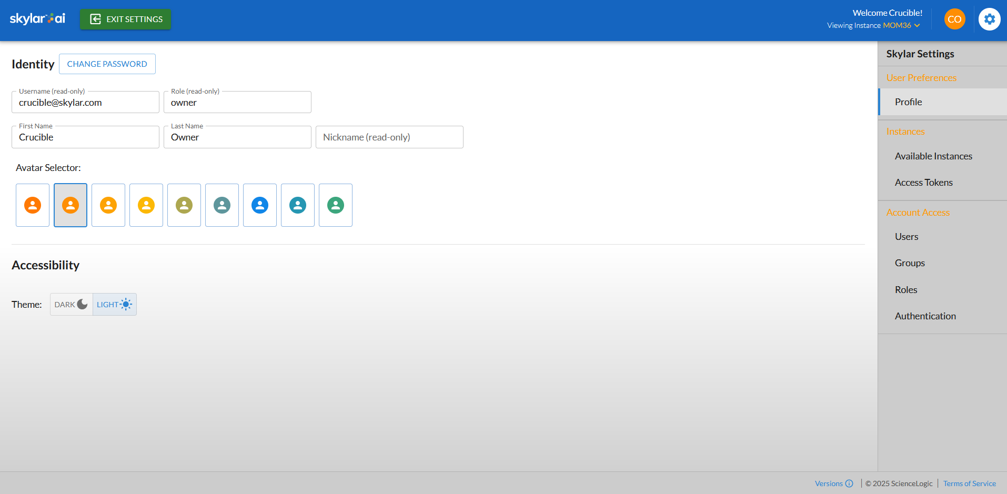Click the Nickname read-only field
This screenshot has height=494, width=1007.
pyautogui.click(x=389, y=137)
